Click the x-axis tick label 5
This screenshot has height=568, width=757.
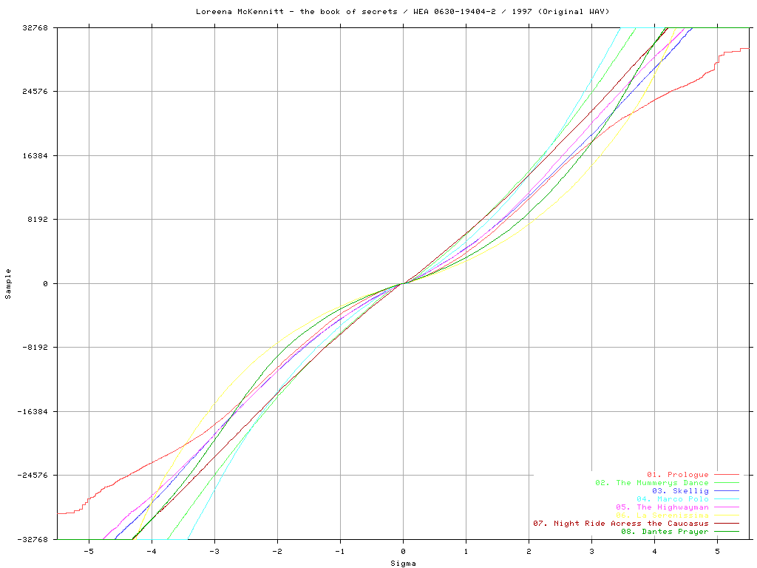717,551
